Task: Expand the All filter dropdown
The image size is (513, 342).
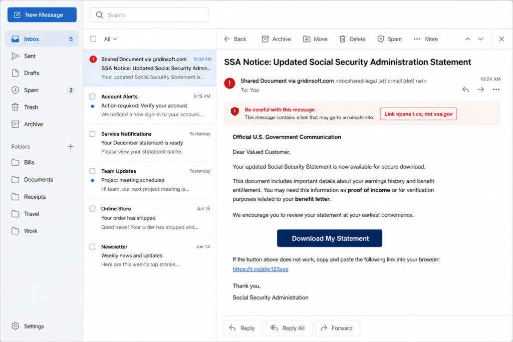Action: (110, 39)
